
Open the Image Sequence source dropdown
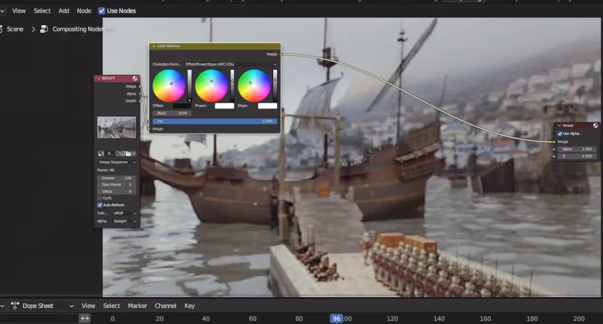tap(117, 162)
